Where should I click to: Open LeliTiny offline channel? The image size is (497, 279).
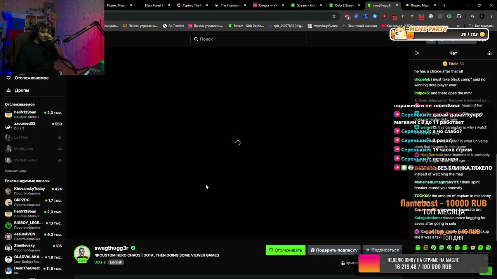pyautogui.click(x=33, y=137)
